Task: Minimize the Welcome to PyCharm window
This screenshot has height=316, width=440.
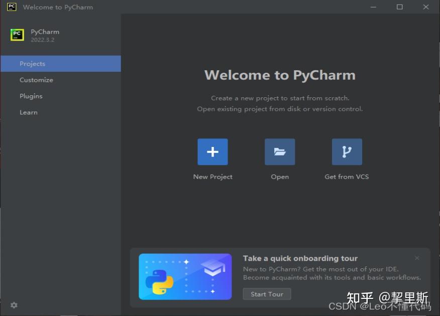Action: tap(373, 7)
